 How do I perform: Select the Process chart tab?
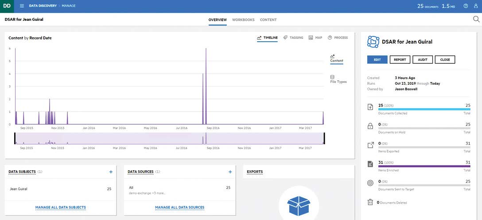(338, 38)
